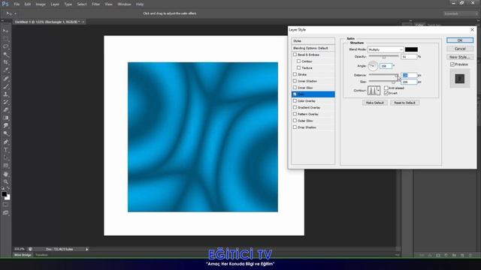Select the Pen tool

tap(5, 142)
